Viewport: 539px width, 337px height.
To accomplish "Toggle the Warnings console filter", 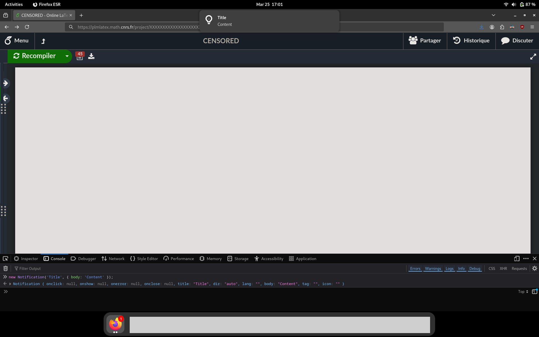I will 433,268.
